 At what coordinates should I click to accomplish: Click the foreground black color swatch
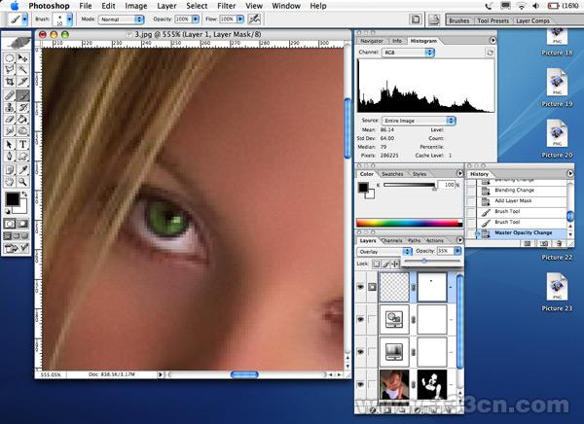[14, 199]
